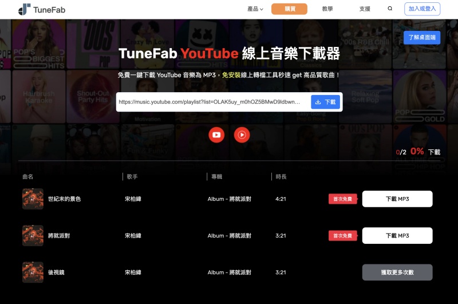Viewport: 458px width, 304px height.
Task: Go to the 教學 menu item
Action: (327, 9)
